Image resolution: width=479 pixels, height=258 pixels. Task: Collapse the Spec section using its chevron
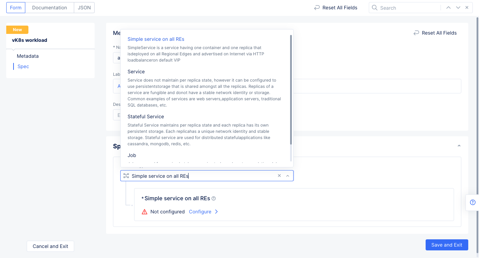459,146
